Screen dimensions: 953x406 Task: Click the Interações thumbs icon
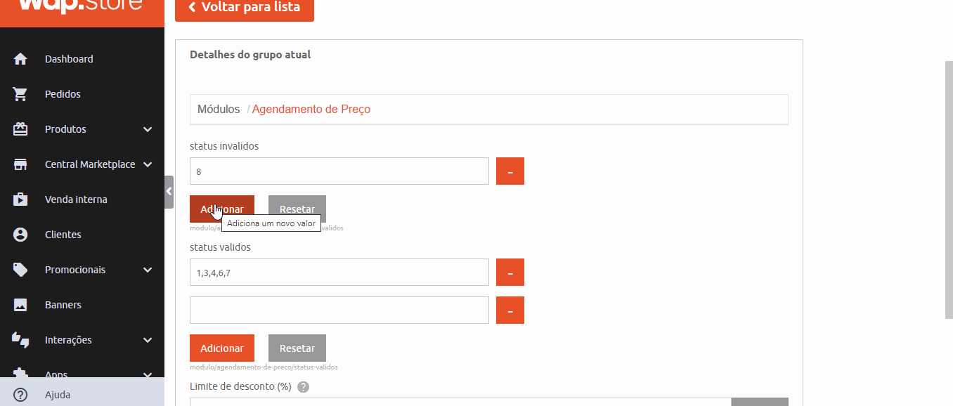(x=20, y=340)
